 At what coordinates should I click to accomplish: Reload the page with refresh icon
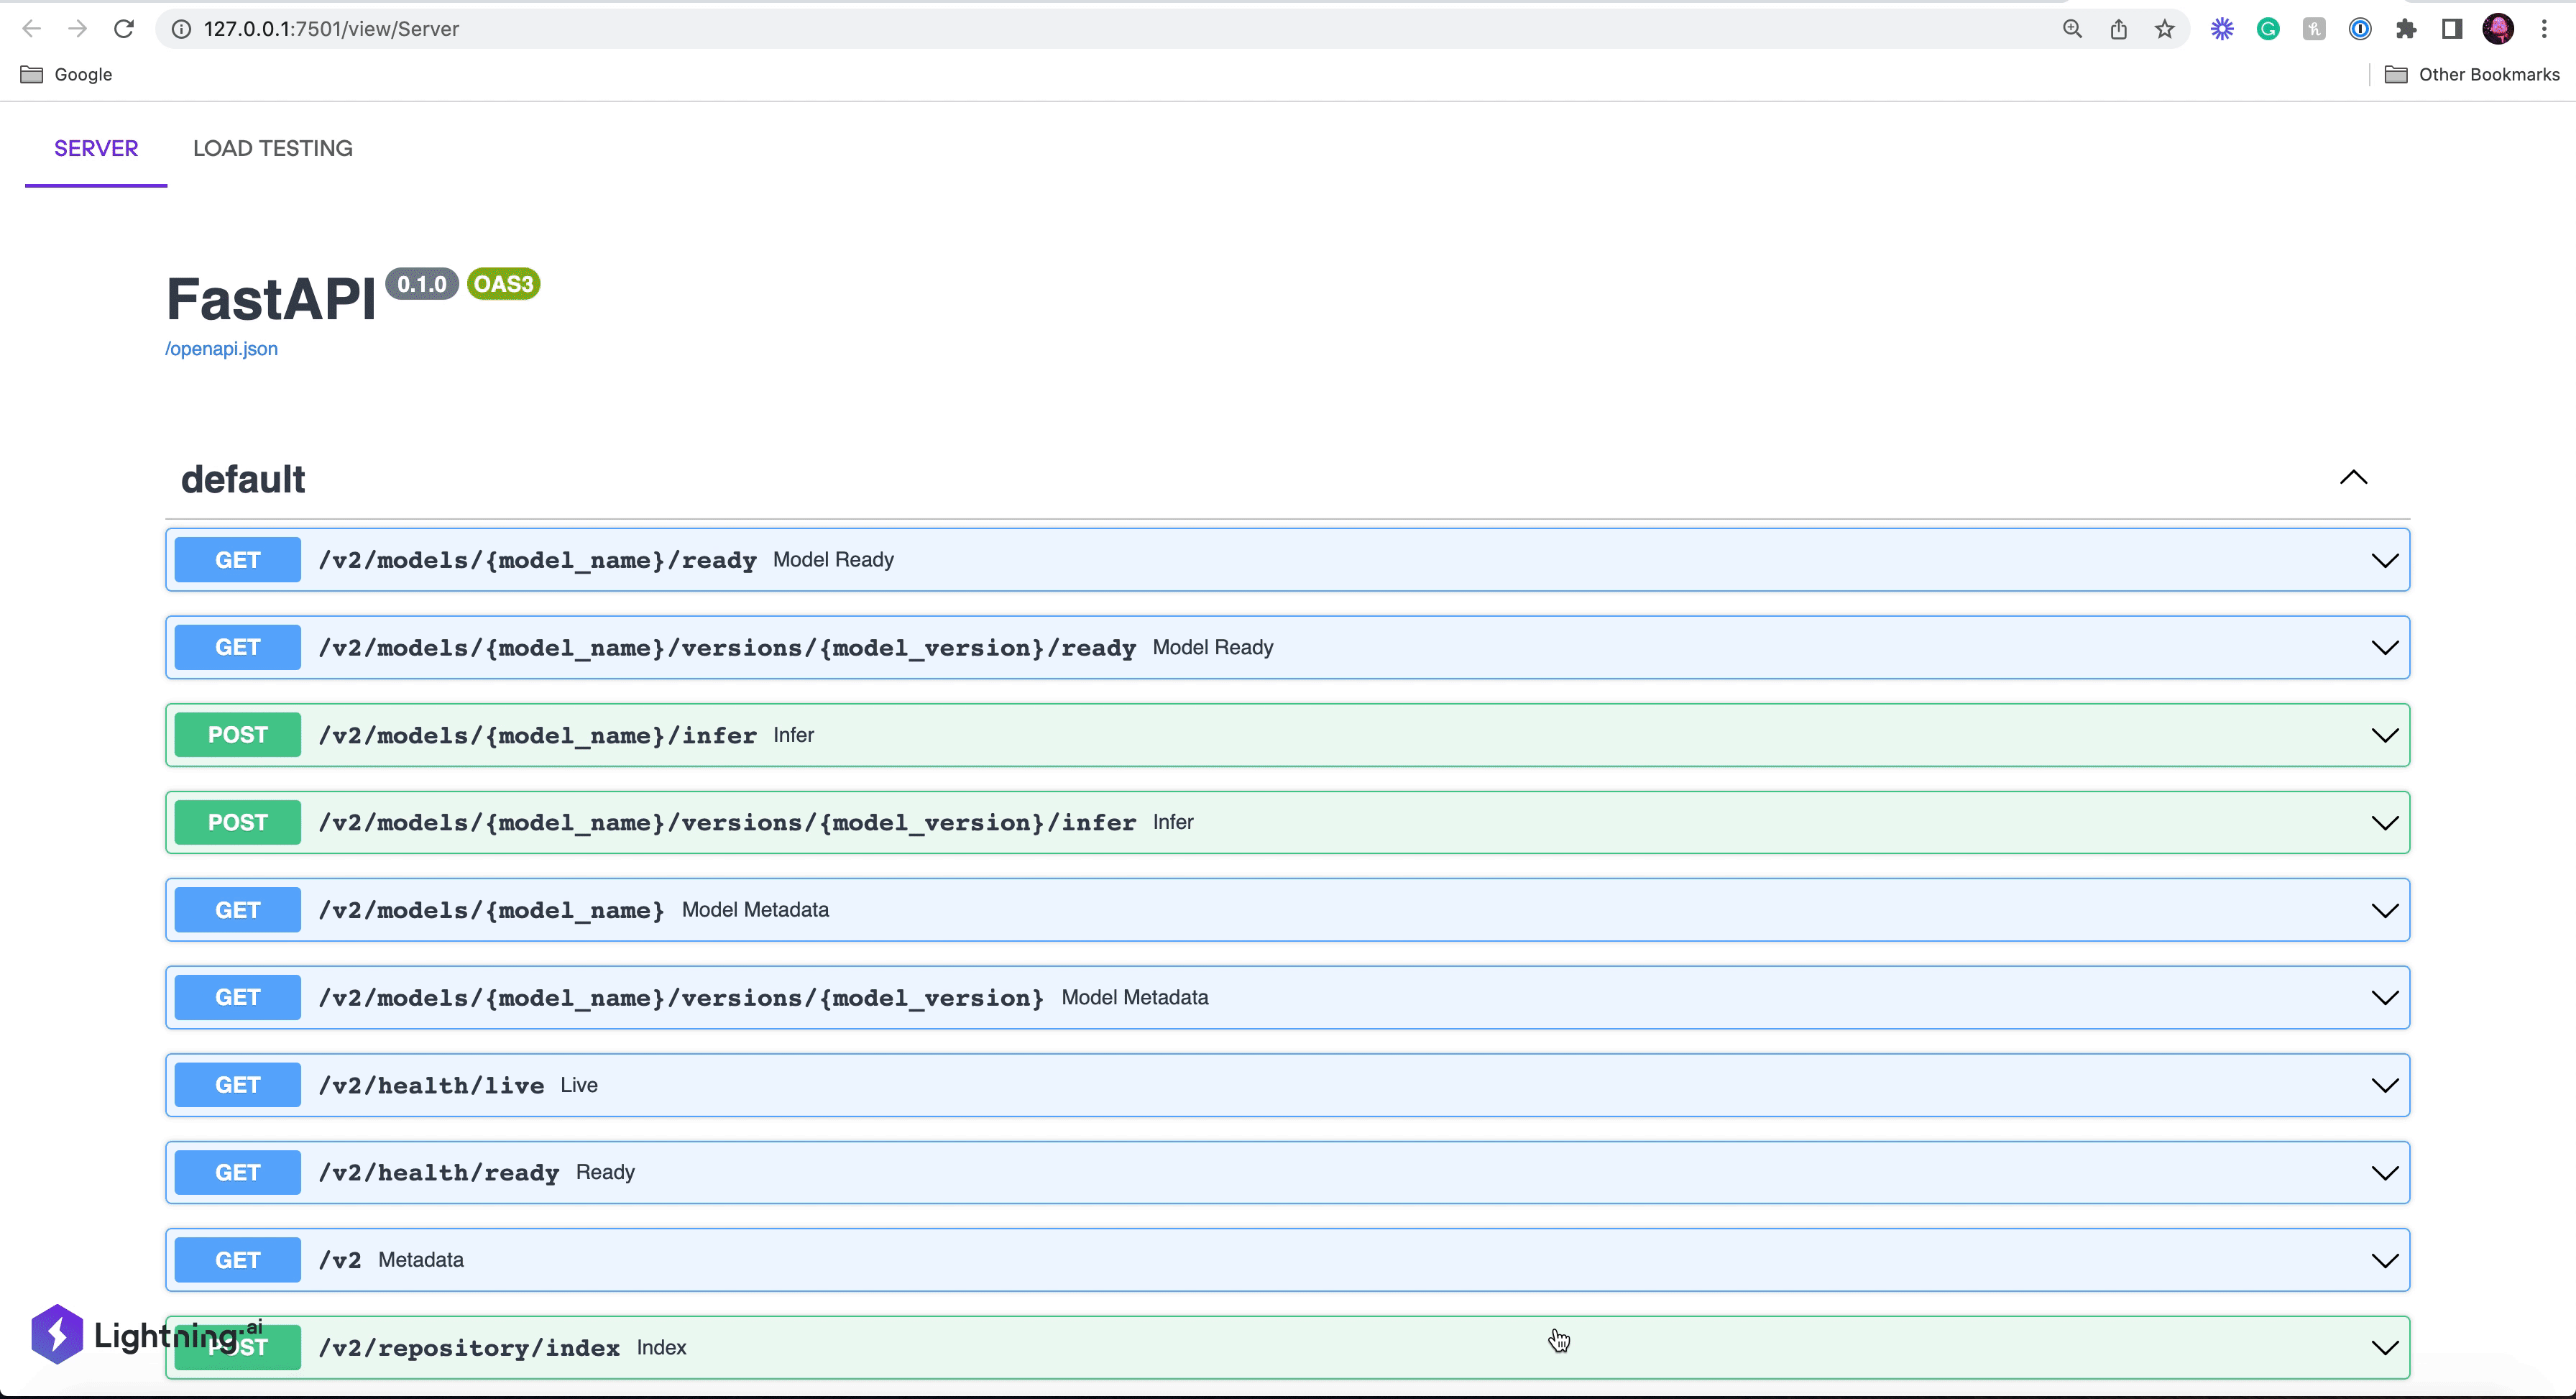point(124,29)
